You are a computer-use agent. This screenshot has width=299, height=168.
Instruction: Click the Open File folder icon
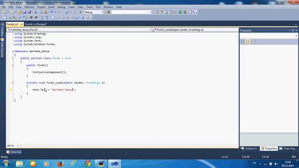click(x=20, y=12)
